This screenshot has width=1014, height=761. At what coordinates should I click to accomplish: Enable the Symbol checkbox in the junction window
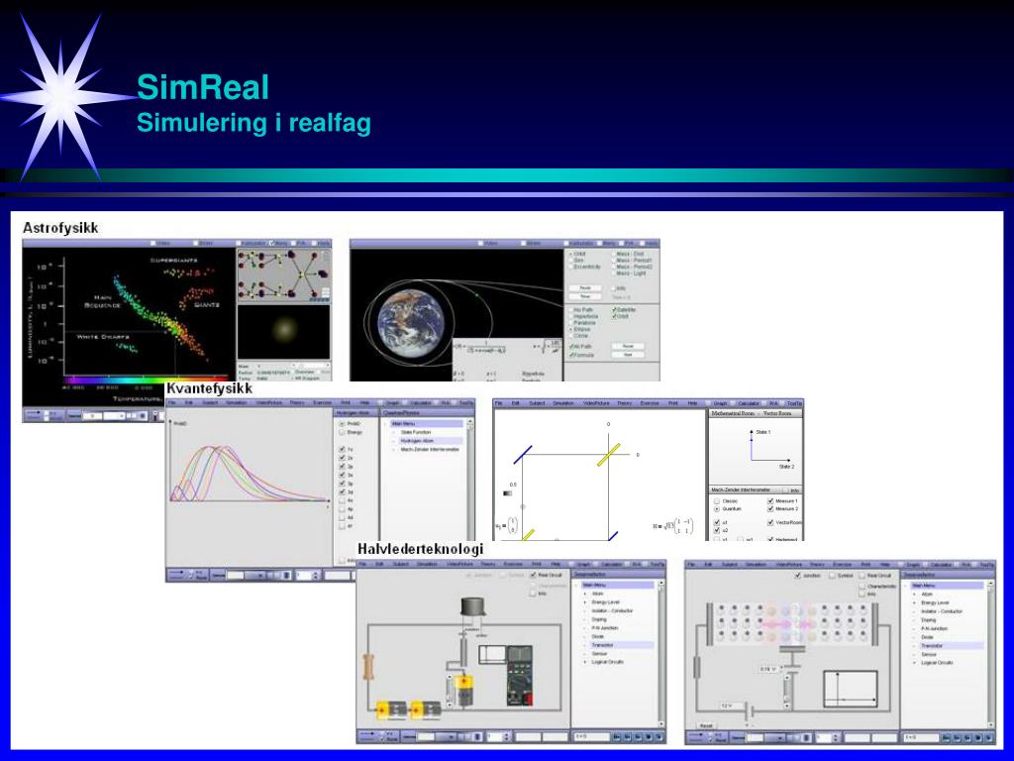834,575
